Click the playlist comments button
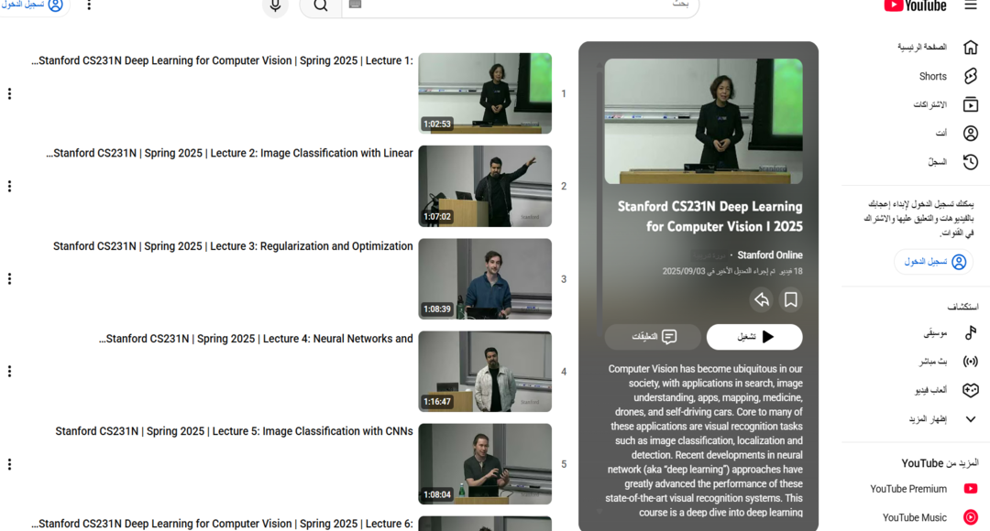Screen dimensions: 990x531 pos(653,337)
